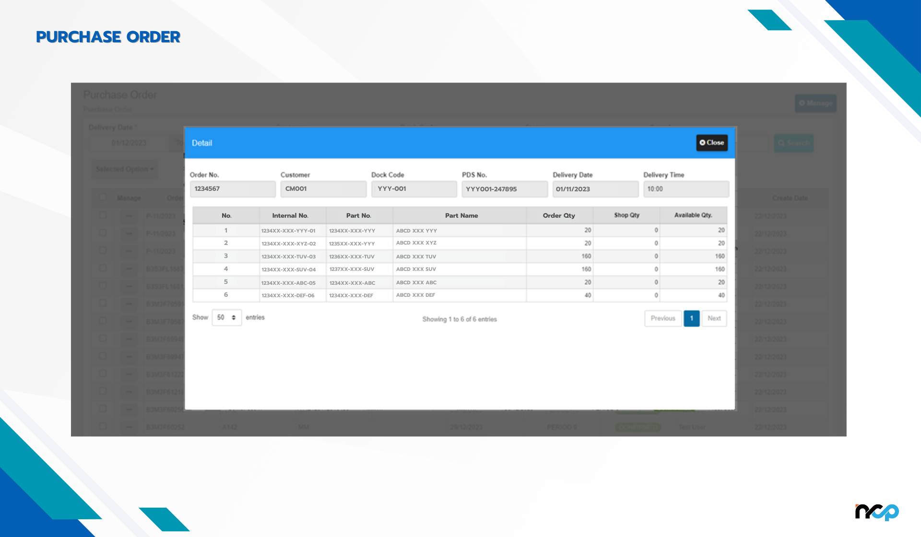
Task: Sort by Part No. column header
Action: 359,215
